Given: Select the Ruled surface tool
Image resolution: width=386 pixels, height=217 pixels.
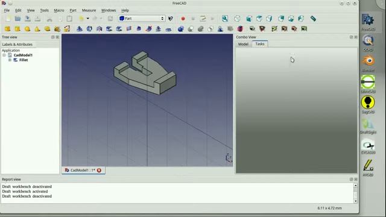Looking at the screenshot, I should [x=128, y=29].
